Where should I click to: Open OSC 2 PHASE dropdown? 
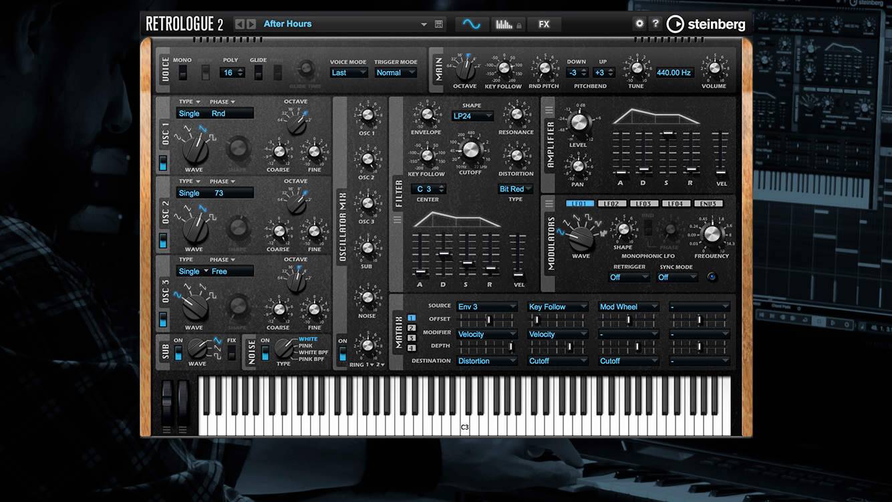(x=222, y=181)
